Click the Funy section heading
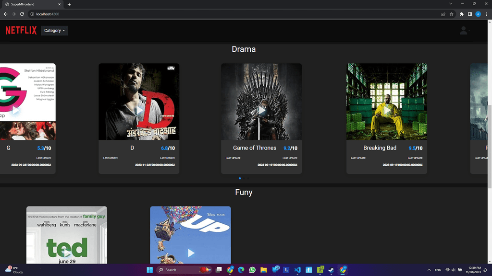 [x=244, y=192]
